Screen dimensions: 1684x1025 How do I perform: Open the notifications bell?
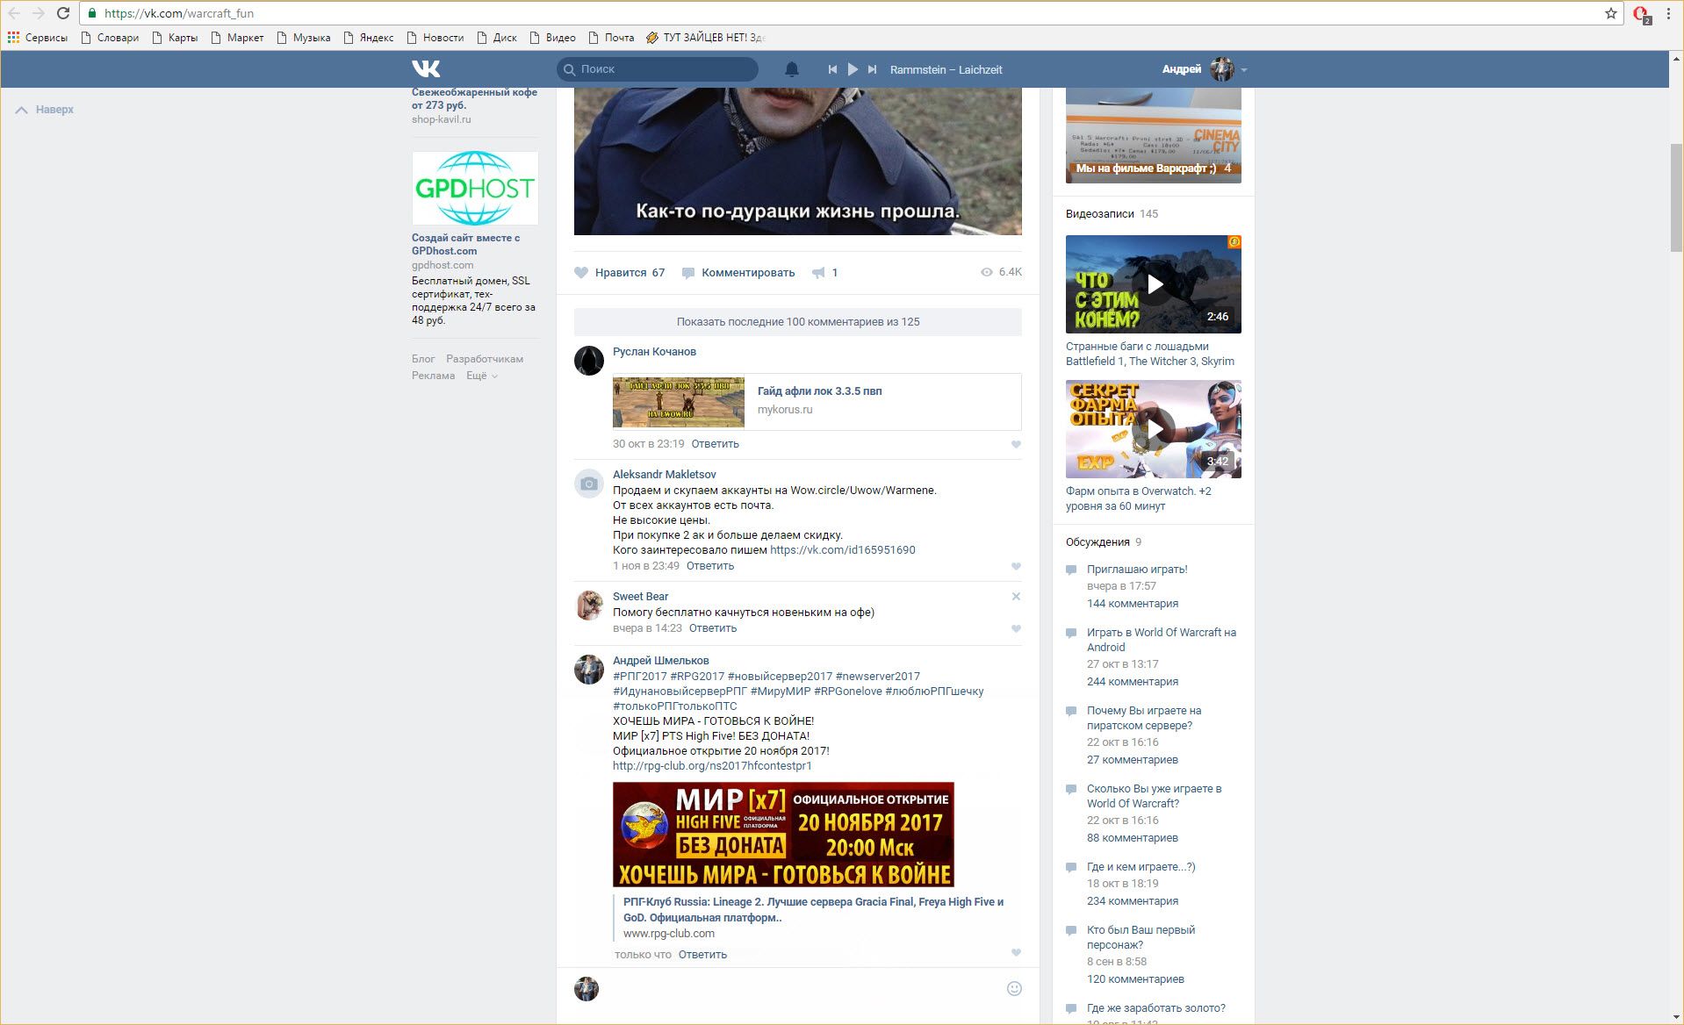(791, 69)
